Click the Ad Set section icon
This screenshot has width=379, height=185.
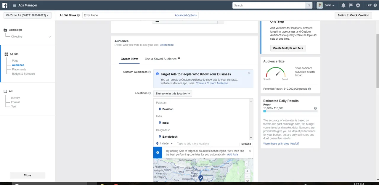pos(6,54)
